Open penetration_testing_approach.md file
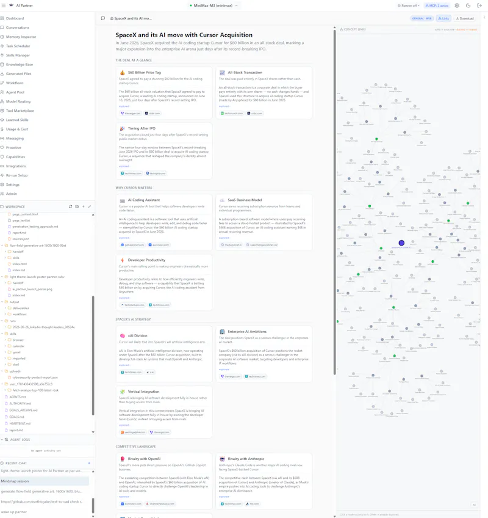This screenshot has height=518, width=488. point(35,226)
